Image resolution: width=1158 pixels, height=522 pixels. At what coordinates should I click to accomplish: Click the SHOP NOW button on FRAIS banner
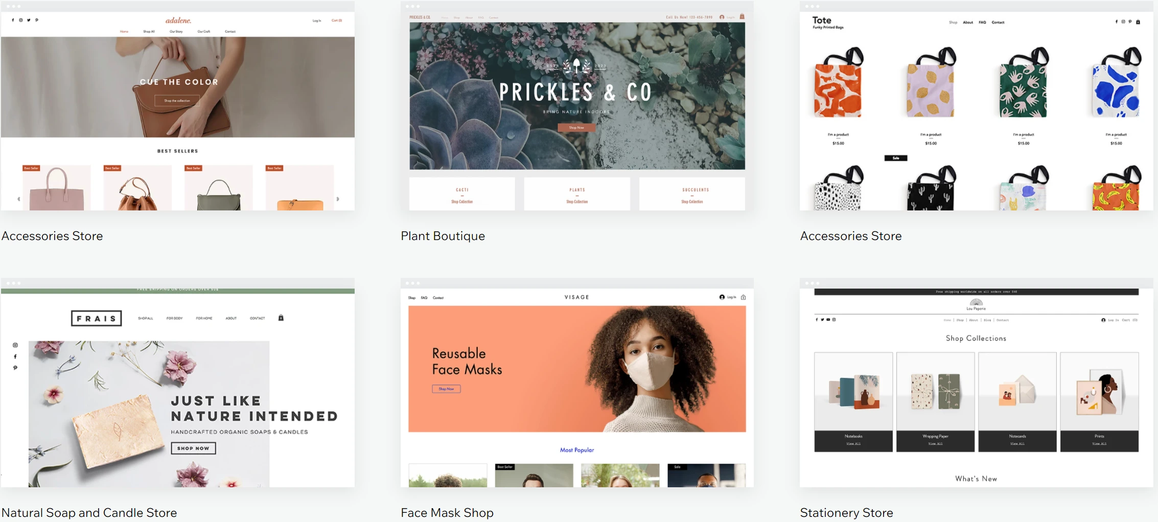pyautogui.click(x=193, y=448)
